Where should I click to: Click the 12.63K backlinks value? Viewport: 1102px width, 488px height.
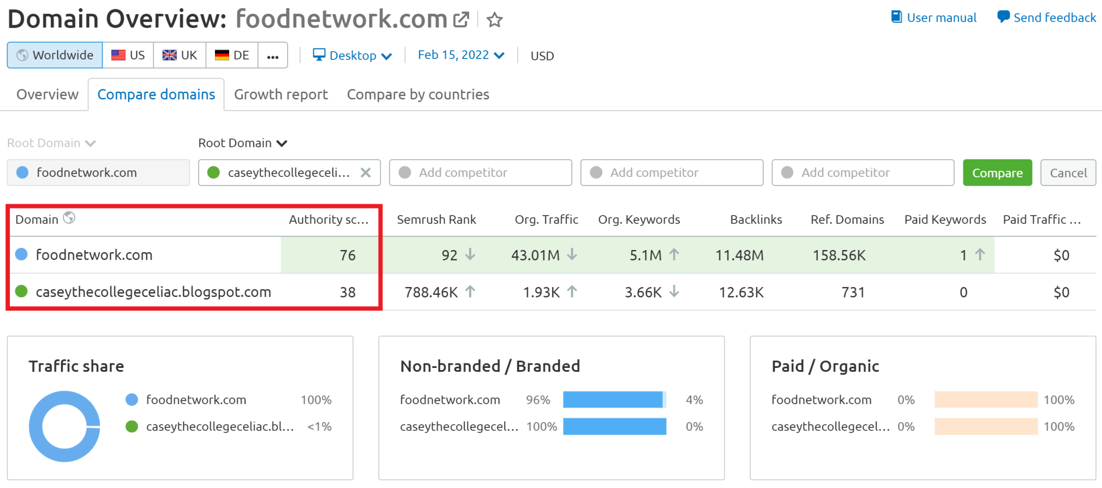[741, 292]
